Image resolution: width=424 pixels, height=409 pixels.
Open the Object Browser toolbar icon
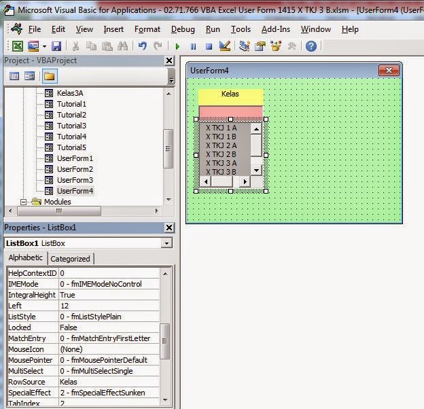(276, 46)
